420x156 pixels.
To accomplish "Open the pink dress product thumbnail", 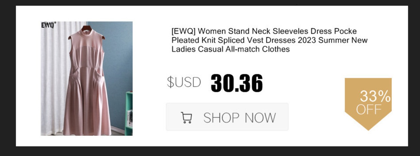I will [x=87, y=78].
